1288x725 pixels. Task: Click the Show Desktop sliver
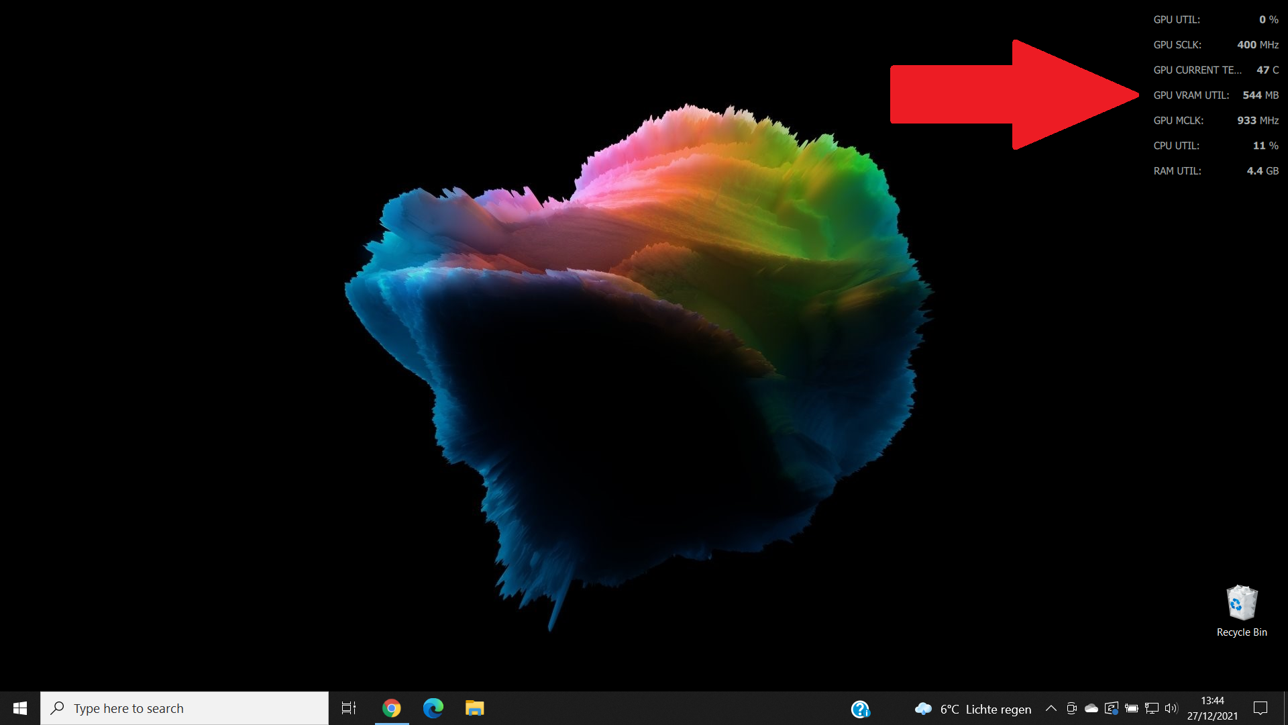point(1285,708)
